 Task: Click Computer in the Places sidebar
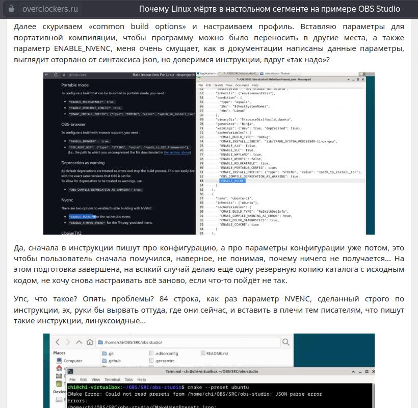pos(69,361)
